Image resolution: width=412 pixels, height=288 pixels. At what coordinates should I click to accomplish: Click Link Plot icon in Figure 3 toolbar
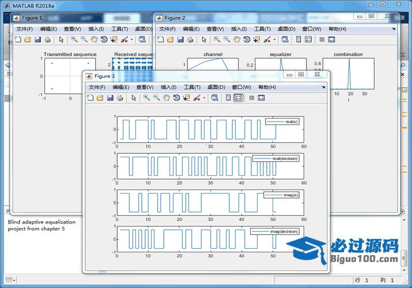click(x=215, y=98)
